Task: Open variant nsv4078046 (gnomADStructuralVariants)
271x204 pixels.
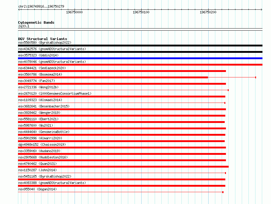Action: 52,62
